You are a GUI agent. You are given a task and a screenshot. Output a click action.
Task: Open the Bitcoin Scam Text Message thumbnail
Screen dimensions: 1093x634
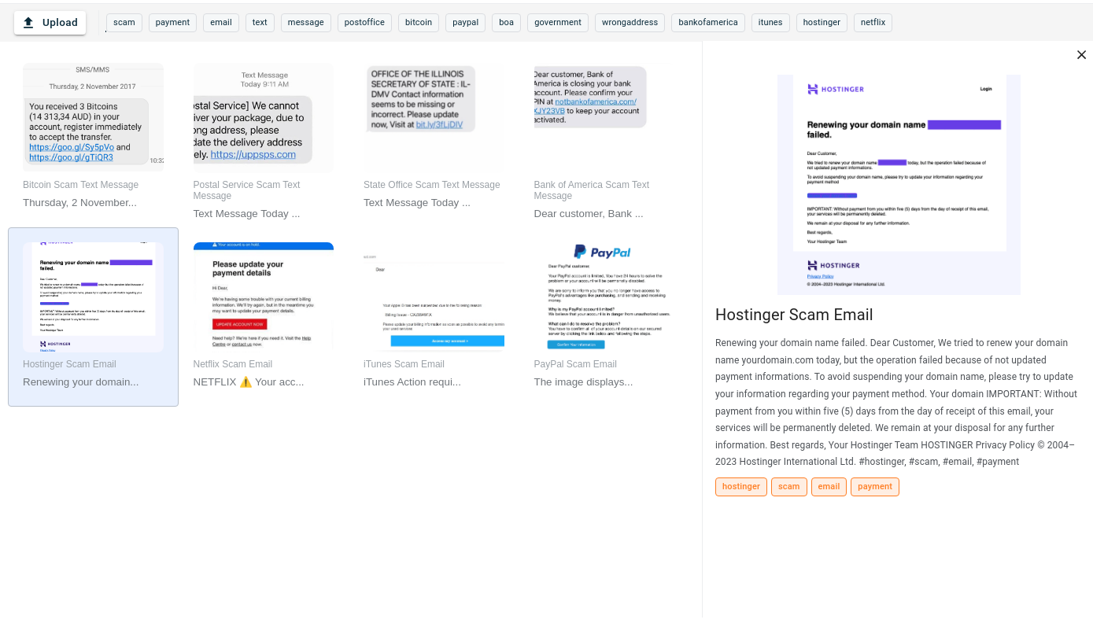94,117
